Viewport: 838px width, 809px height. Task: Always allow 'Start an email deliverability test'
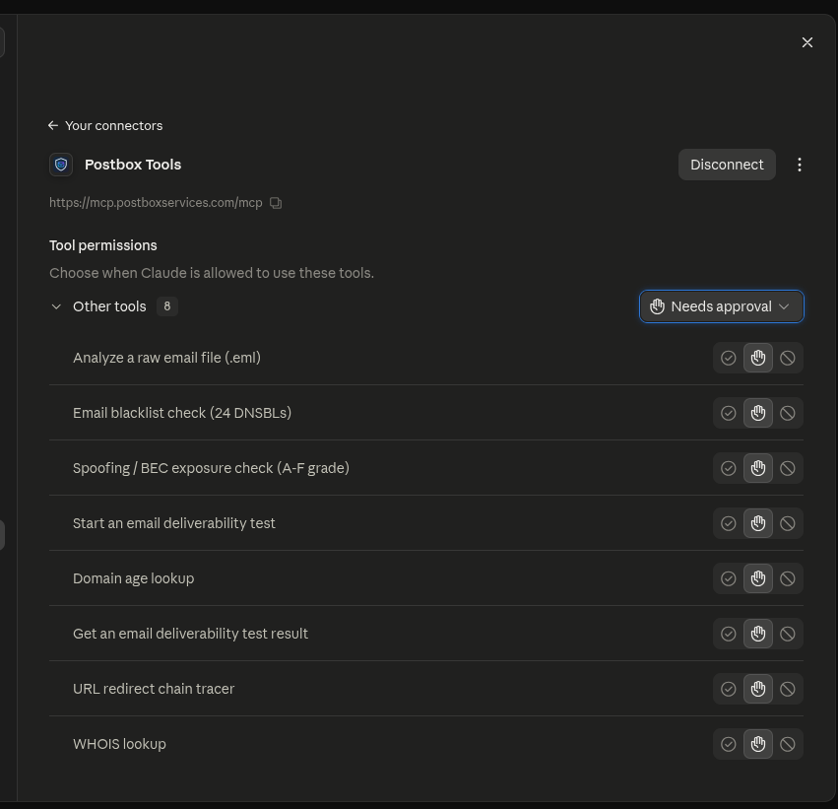pos(729,523)
